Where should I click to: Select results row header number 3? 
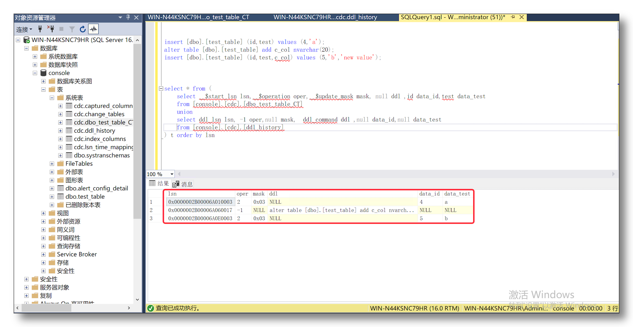pos(156,218)
